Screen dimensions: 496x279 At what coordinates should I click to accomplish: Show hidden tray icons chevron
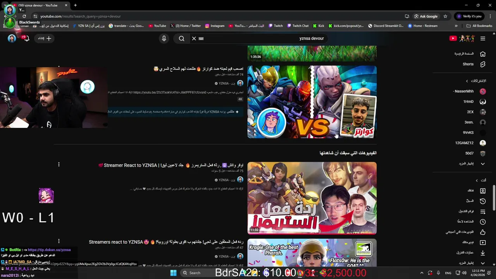422,273
